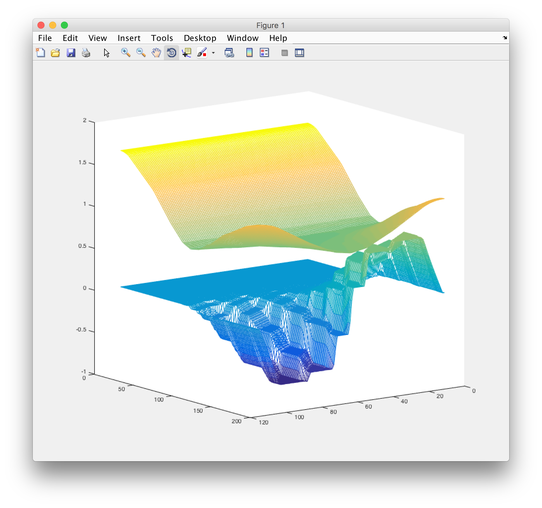The width and height of the screenshot is (542, 508).
Task: Save the figure with the floppy disk icon
Action: (x=71, y=53)
